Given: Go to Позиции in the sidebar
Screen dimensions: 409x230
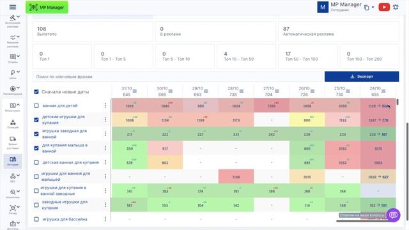Looking at the screenshot, I should tap(13, 124).
